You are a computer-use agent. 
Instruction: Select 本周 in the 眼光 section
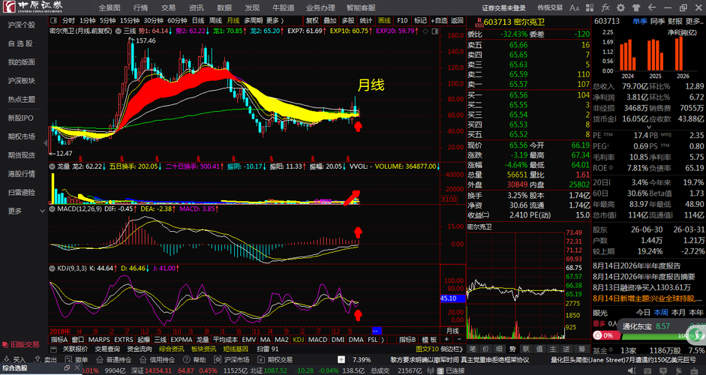[x=661, y=313]
